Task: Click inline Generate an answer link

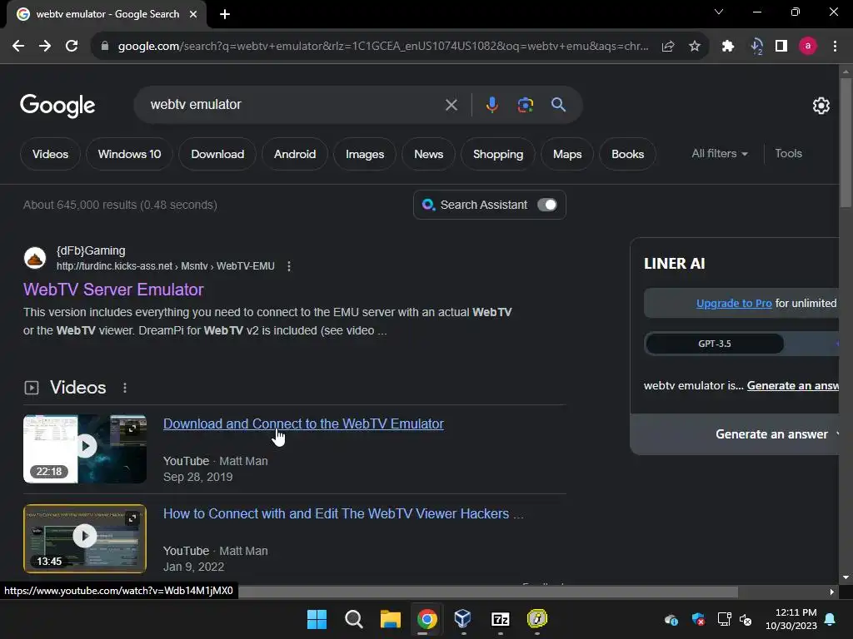Action: [x=793, y=386]
